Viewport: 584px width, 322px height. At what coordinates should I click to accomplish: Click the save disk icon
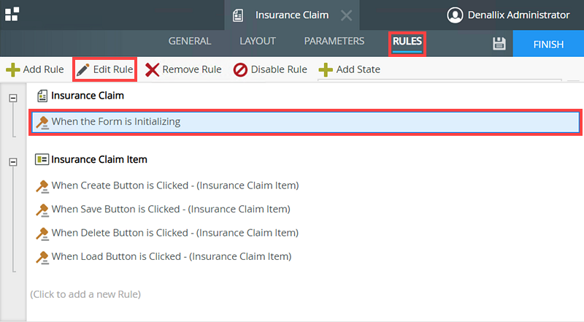coord(499,44)
